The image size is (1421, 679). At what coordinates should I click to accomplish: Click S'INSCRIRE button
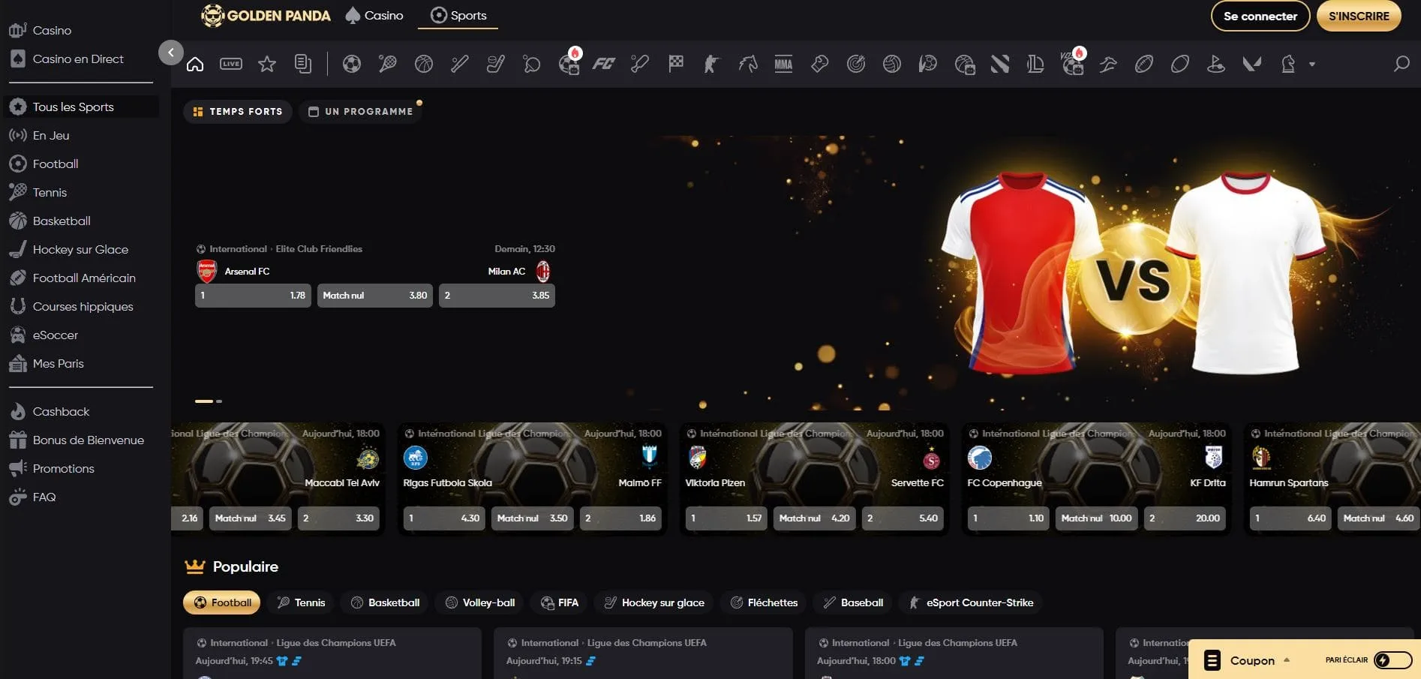[1359, 16]
